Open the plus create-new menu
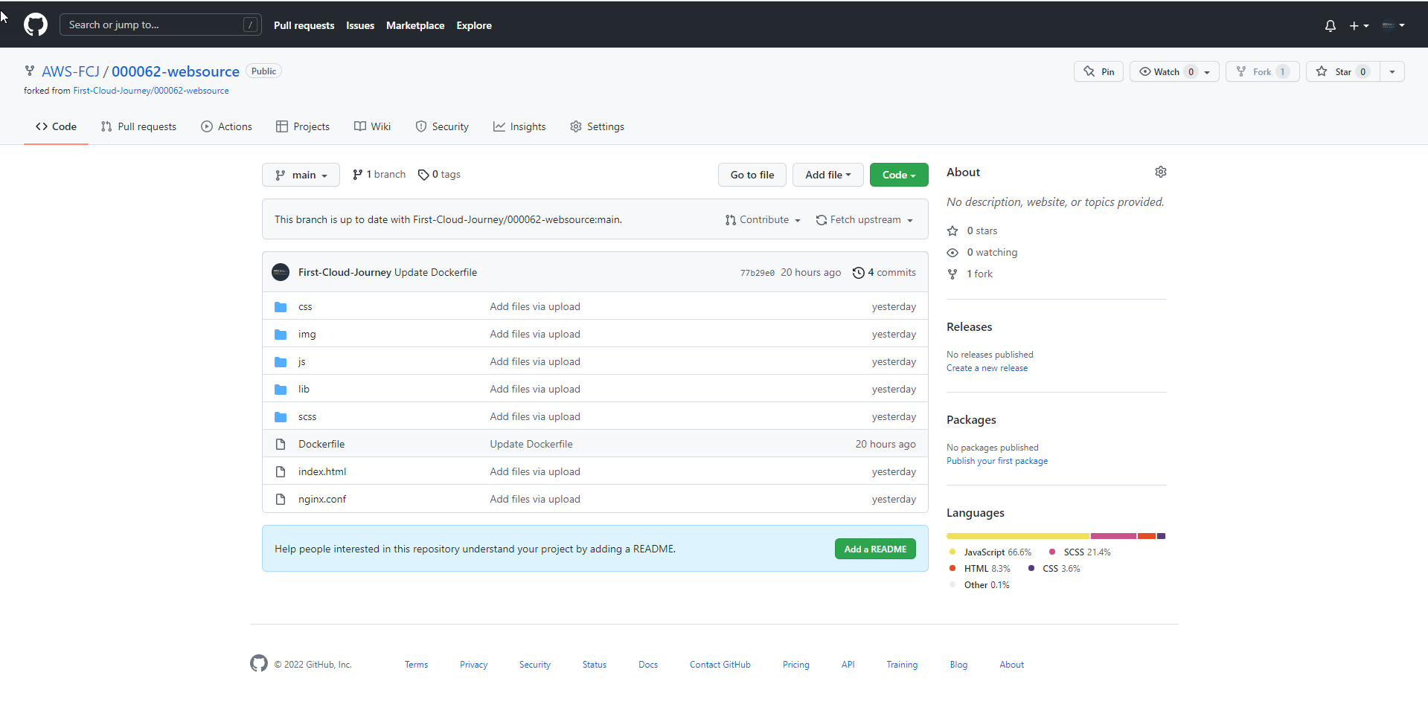Viewport: 1428px width, 713px height. point(1359,25)
